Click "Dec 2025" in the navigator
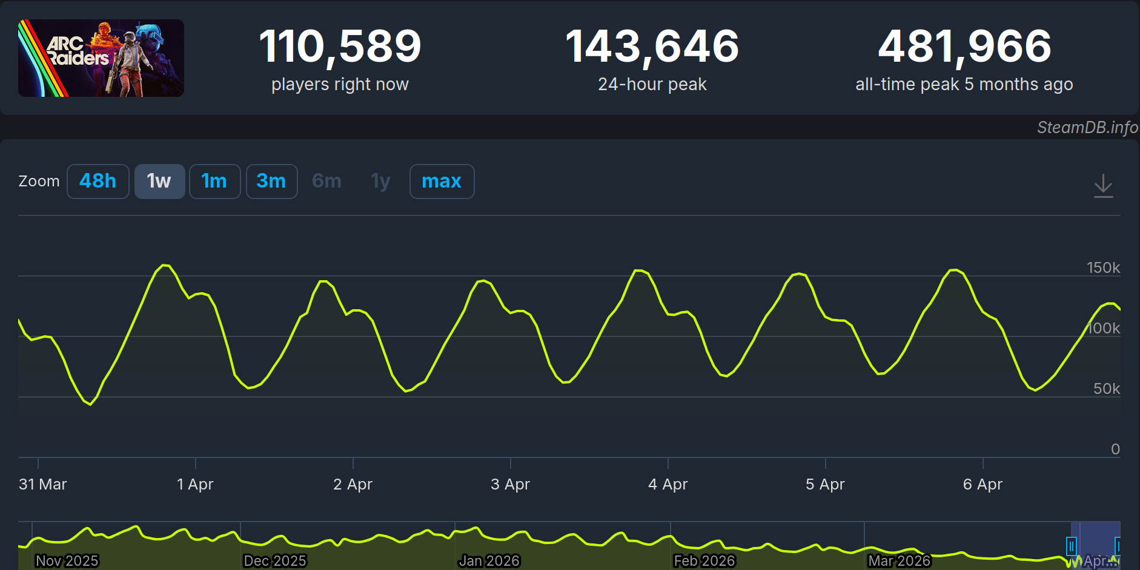This screenshot has width=1140, height=570. [x=274, y=561]
